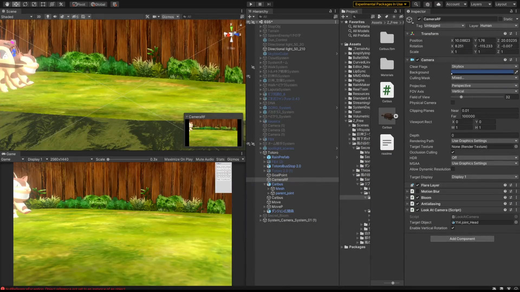Click Experimental Packages In Use button
520x292 pixels.
[x=381, y=4]
